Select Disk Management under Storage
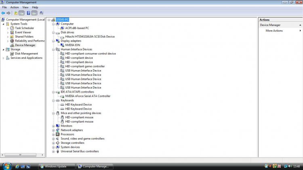This screenshot has width=303, height=170. click(26, 54)
